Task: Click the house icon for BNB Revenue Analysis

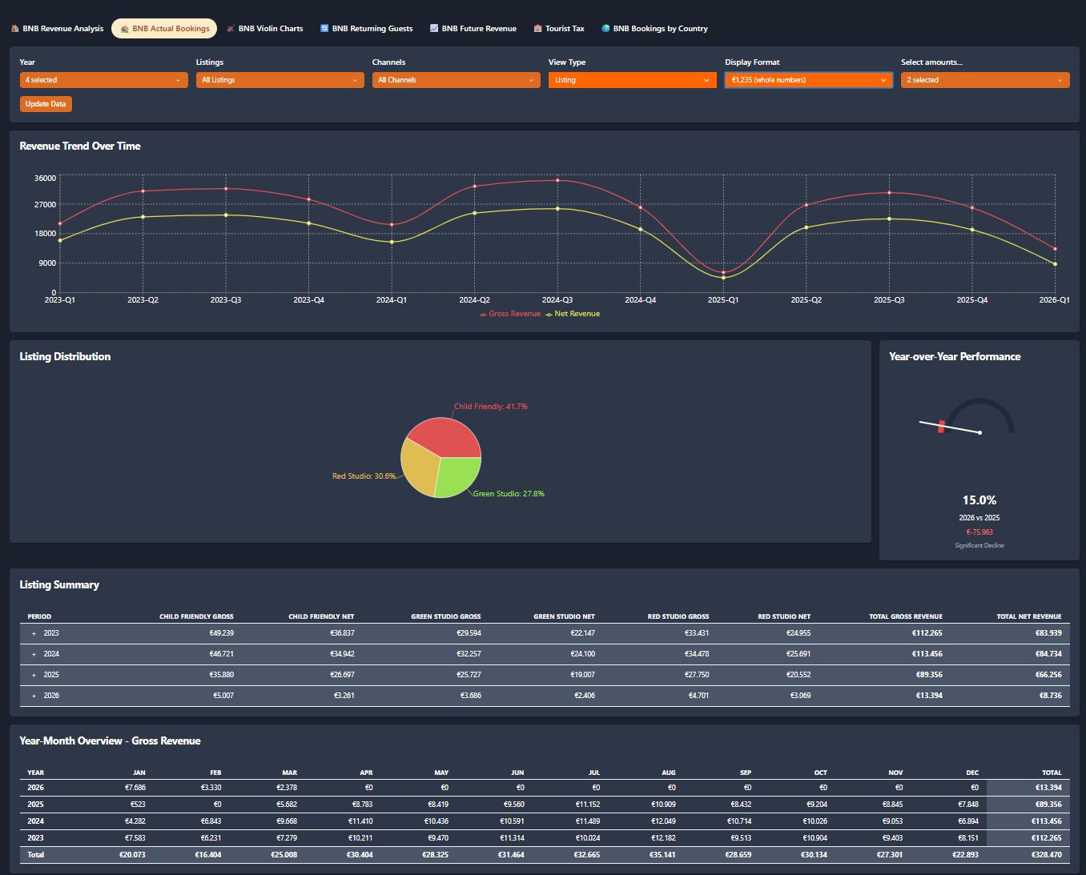Action: tap(15, 29)
